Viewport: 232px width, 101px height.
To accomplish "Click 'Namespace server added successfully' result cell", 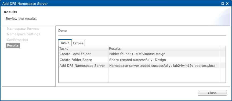I will coord(164,66).
